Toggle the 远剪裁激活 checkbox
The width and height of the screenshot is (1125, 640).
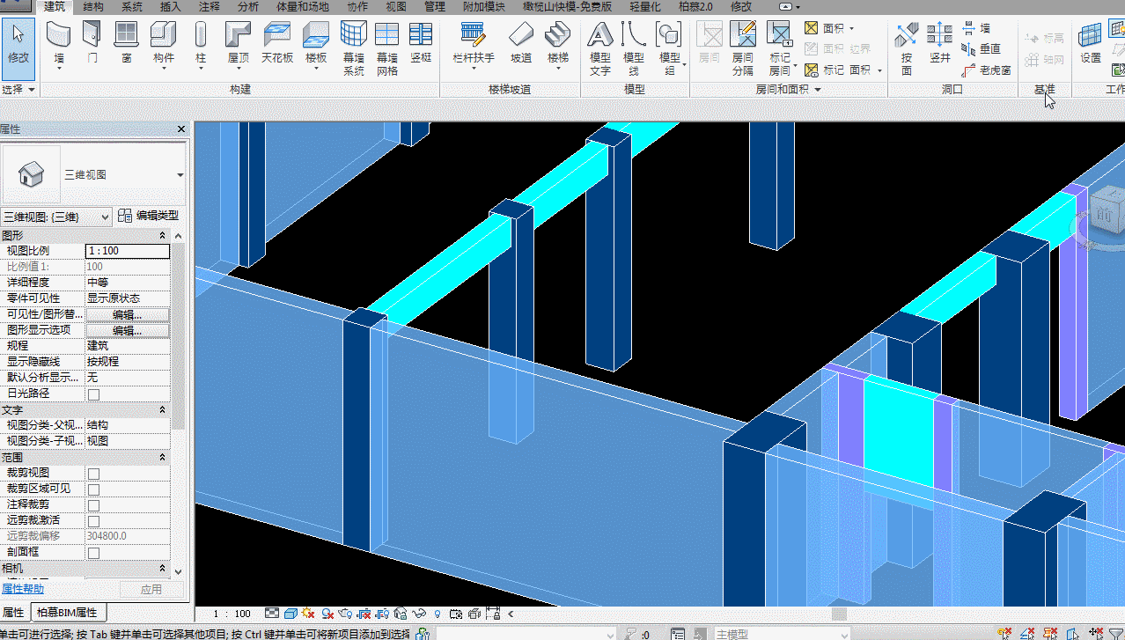click(x=93, y=521)
